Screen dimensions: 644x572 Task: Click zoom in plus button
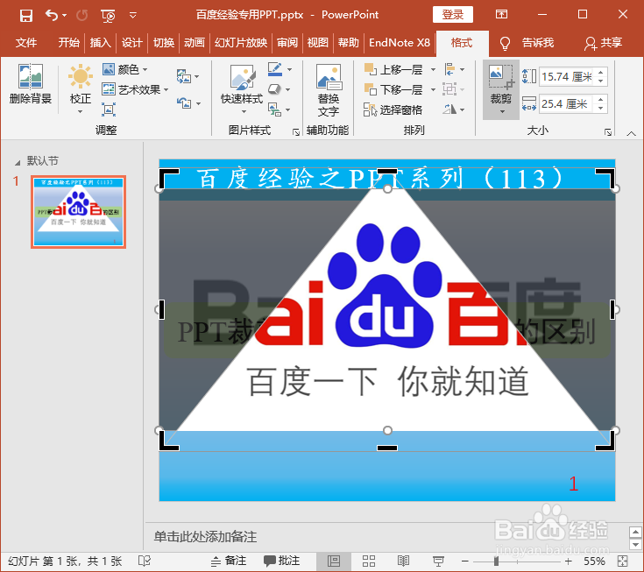coord(569,561)
